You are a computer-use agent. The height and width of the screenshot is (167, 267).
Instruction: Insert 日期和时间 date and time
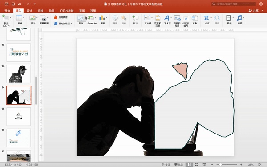point(177,18)
